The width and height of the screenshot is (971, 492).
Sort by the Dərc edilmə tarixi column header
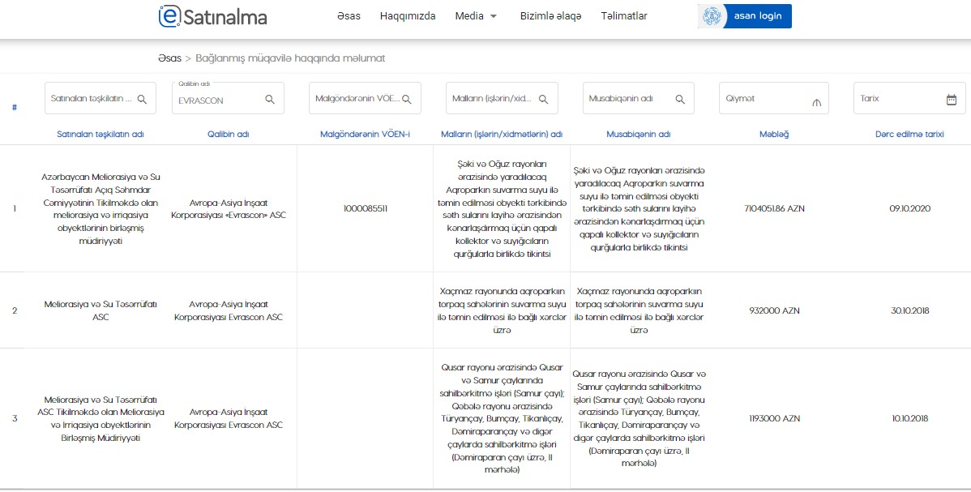[909, 134]
